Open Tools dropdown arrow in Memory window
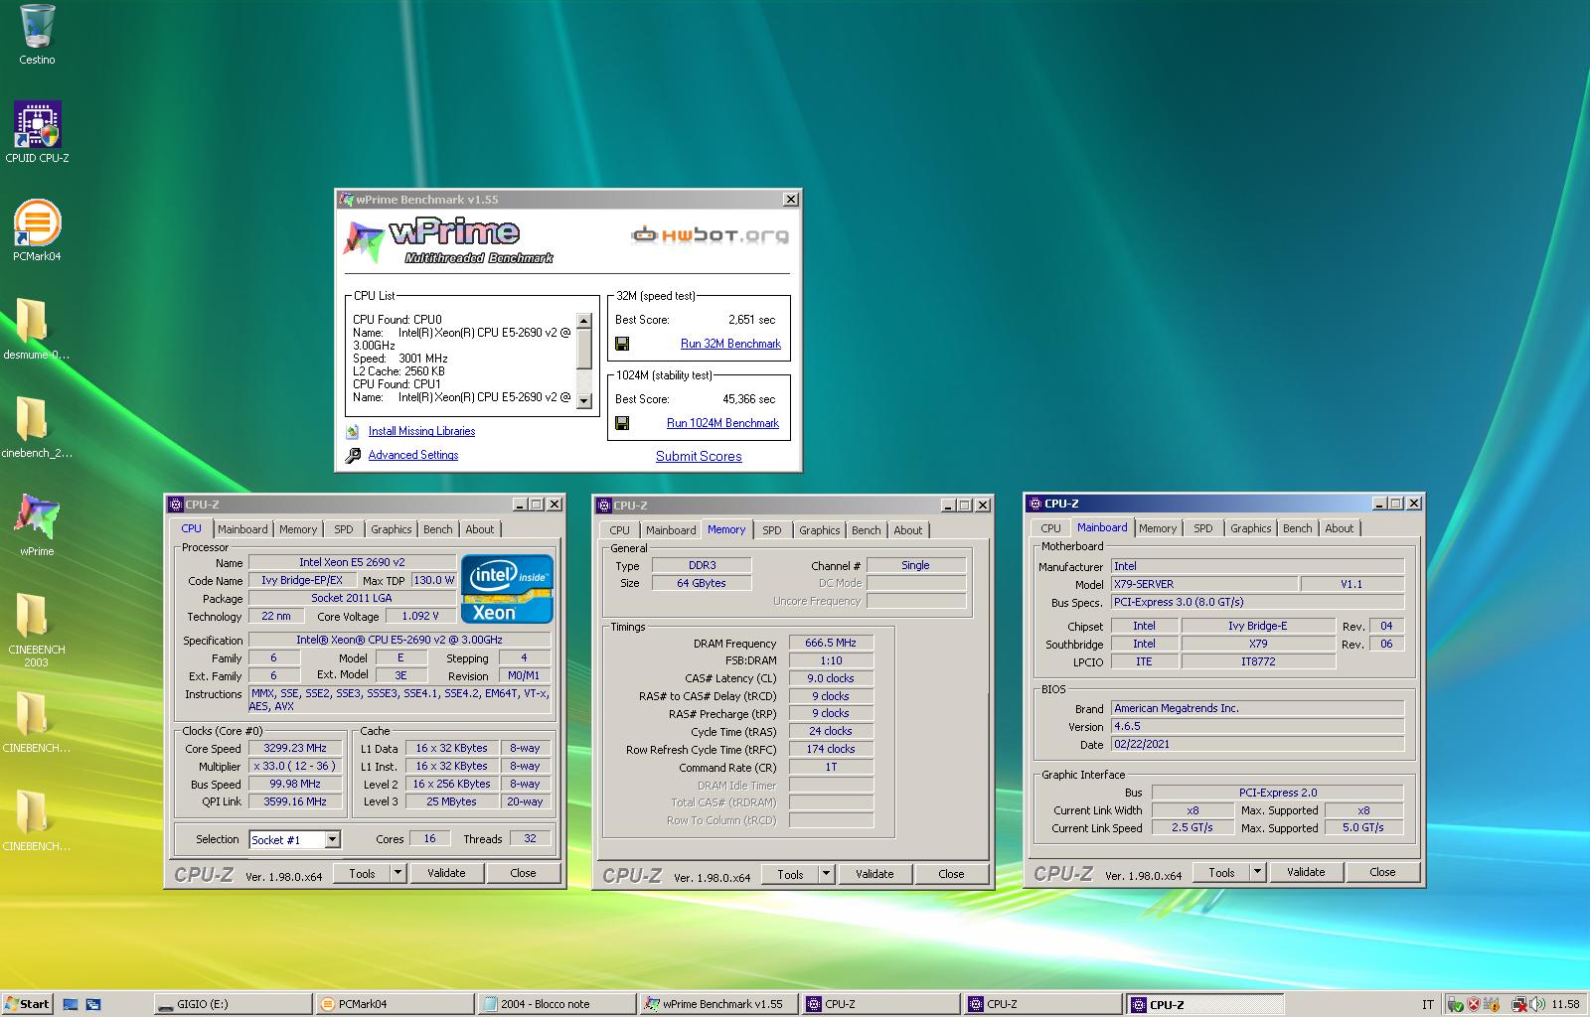 pos(826,875)
